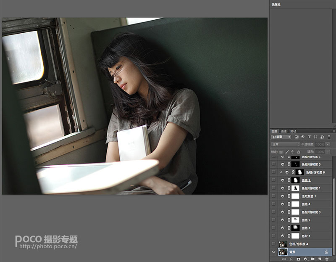This screenshot has height=262, width=336.
Task: Select the 色相/饱和度 3 layer name
Action: click(x=311, y=212)
